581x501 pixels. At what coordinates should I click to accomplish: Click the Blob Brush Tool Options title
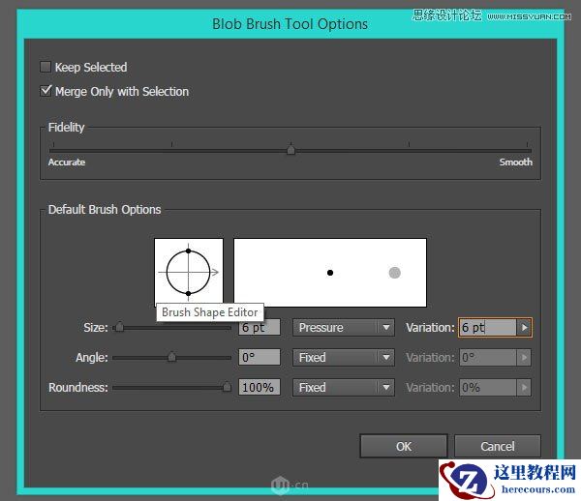[x=290, y=24]
